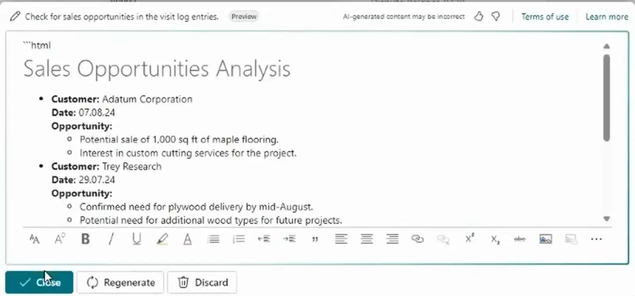Click the highlight color pen icon
The image size is (635, 296).
click(x=162, y=239)
